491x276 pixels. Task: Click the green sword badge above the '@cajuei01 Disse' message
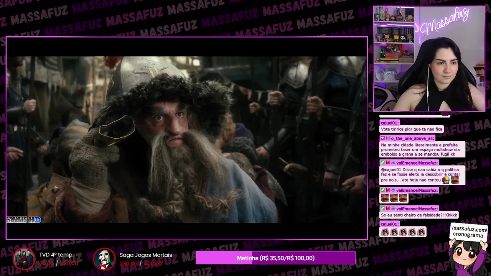pos(383,163)
